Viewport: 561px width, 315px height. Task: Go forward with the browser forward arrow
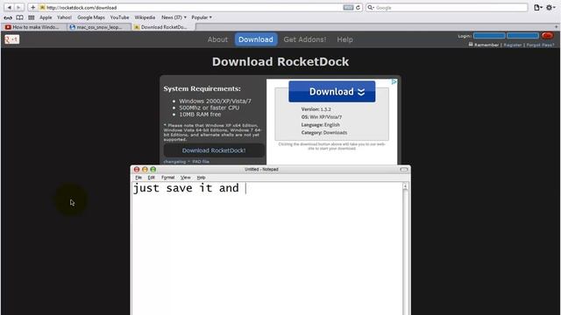18,7
